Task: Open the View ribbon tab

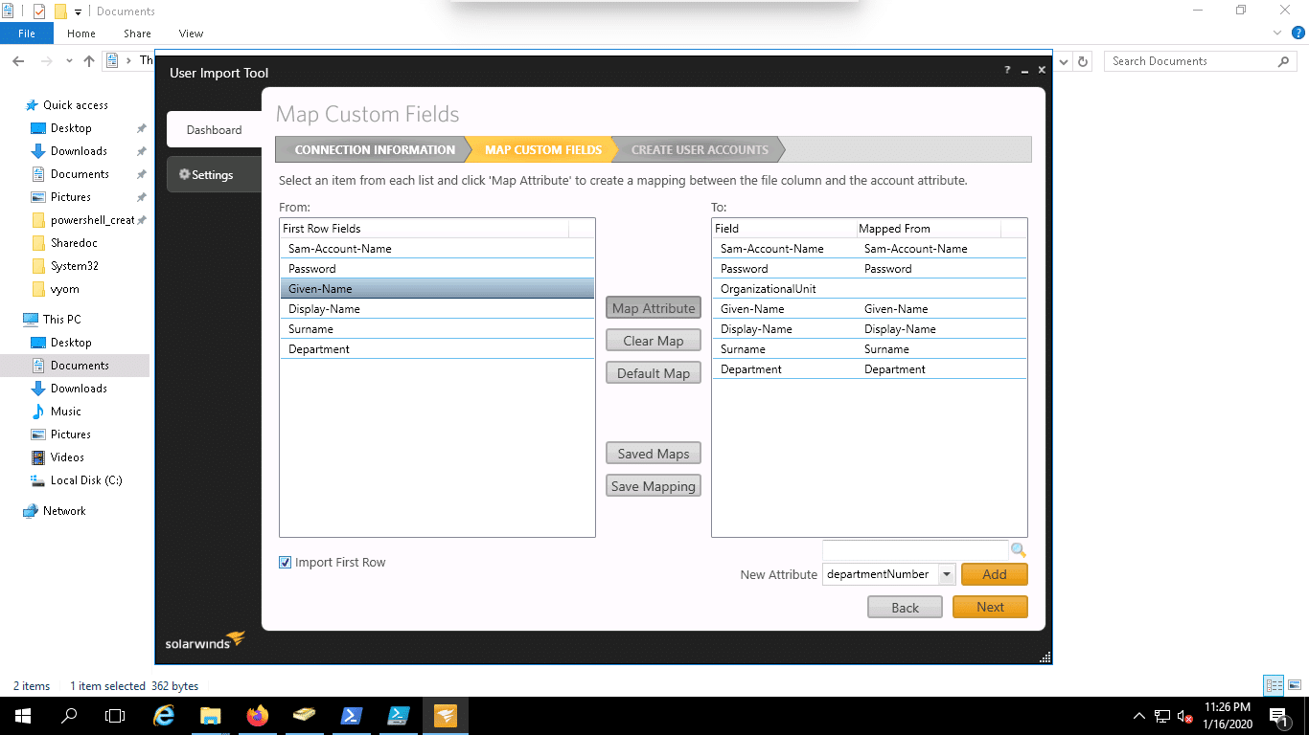Action: pos(191,33)
